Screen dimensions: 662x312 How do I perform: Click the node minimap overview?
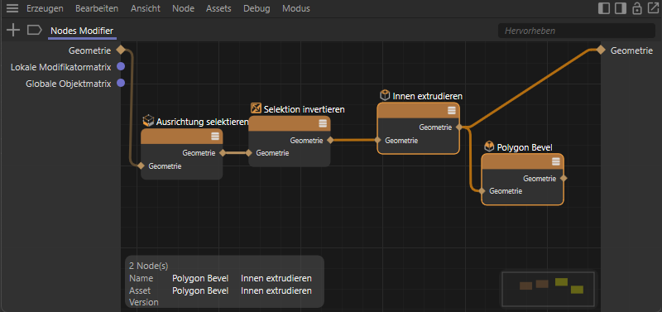(549, 289)
